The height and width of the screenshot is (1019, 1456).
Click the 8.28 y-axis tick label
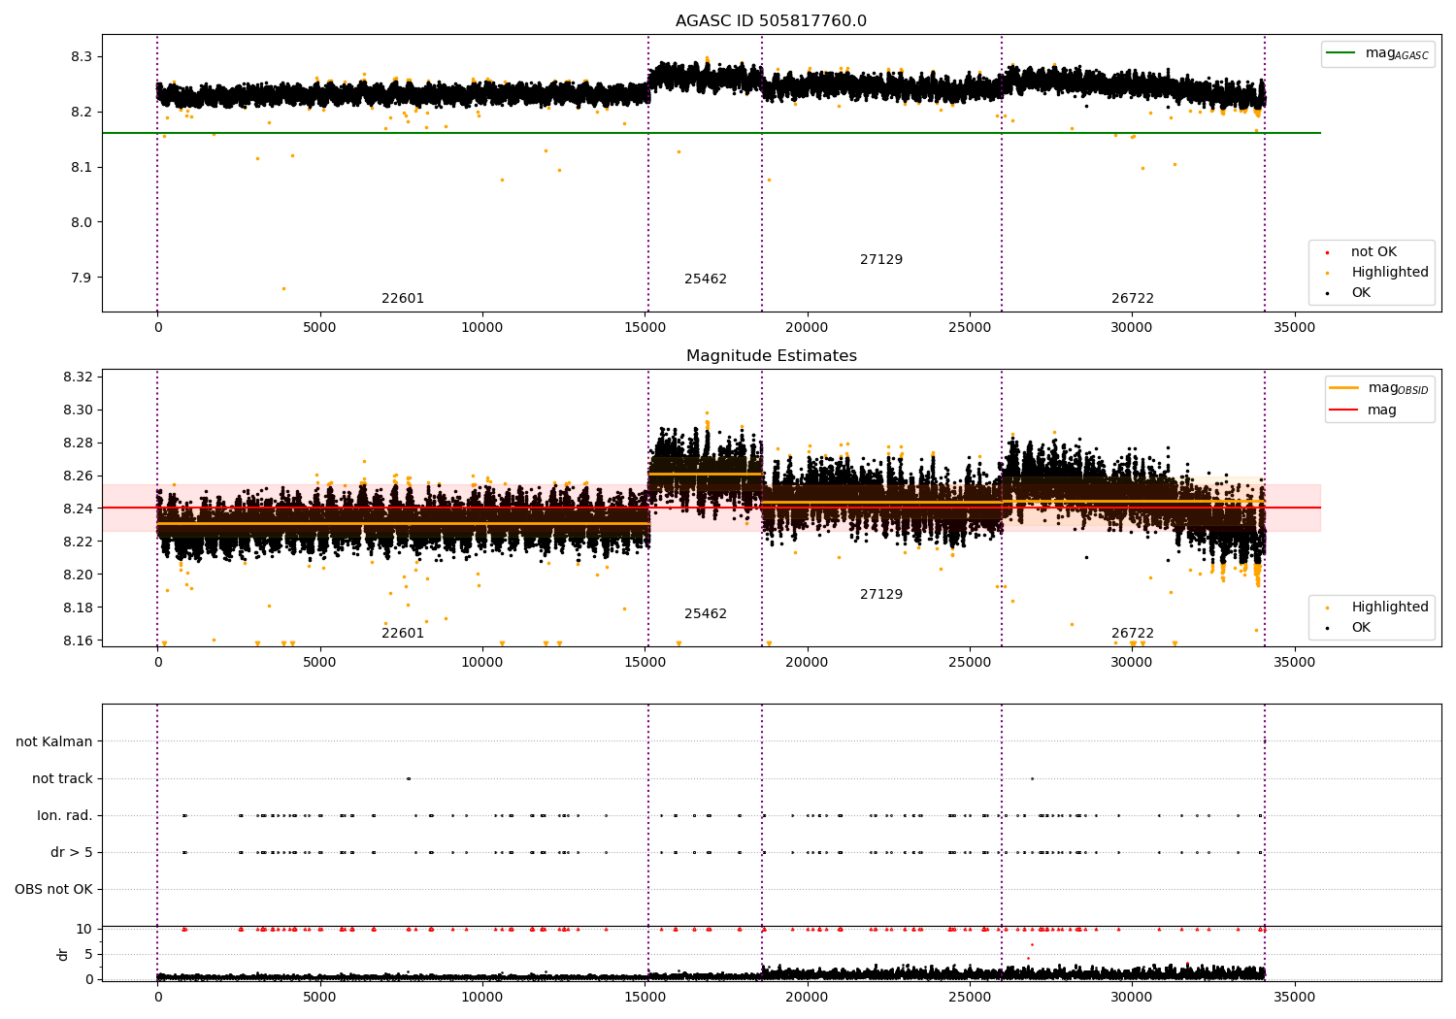pos(78,444)
